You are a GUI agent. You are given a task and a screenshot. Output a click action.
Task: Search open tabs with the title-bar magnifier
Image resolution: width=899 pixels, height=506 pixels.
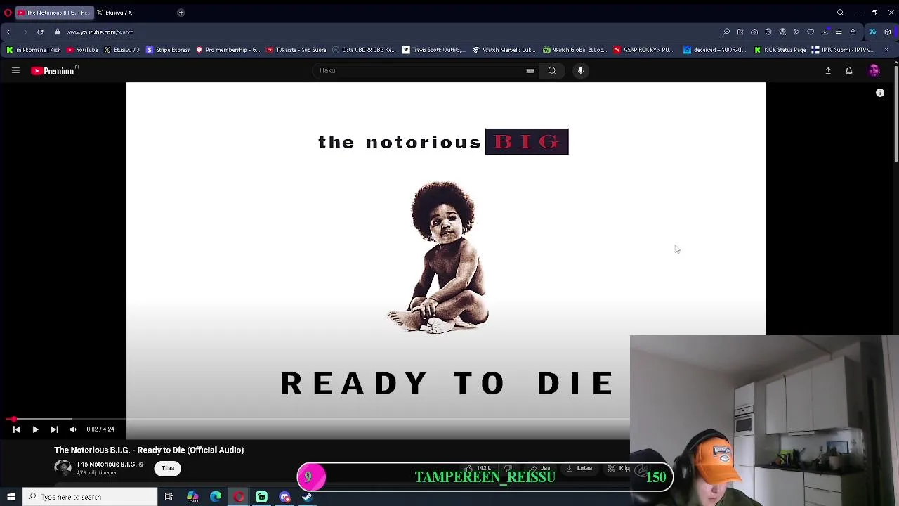[840, 13]
